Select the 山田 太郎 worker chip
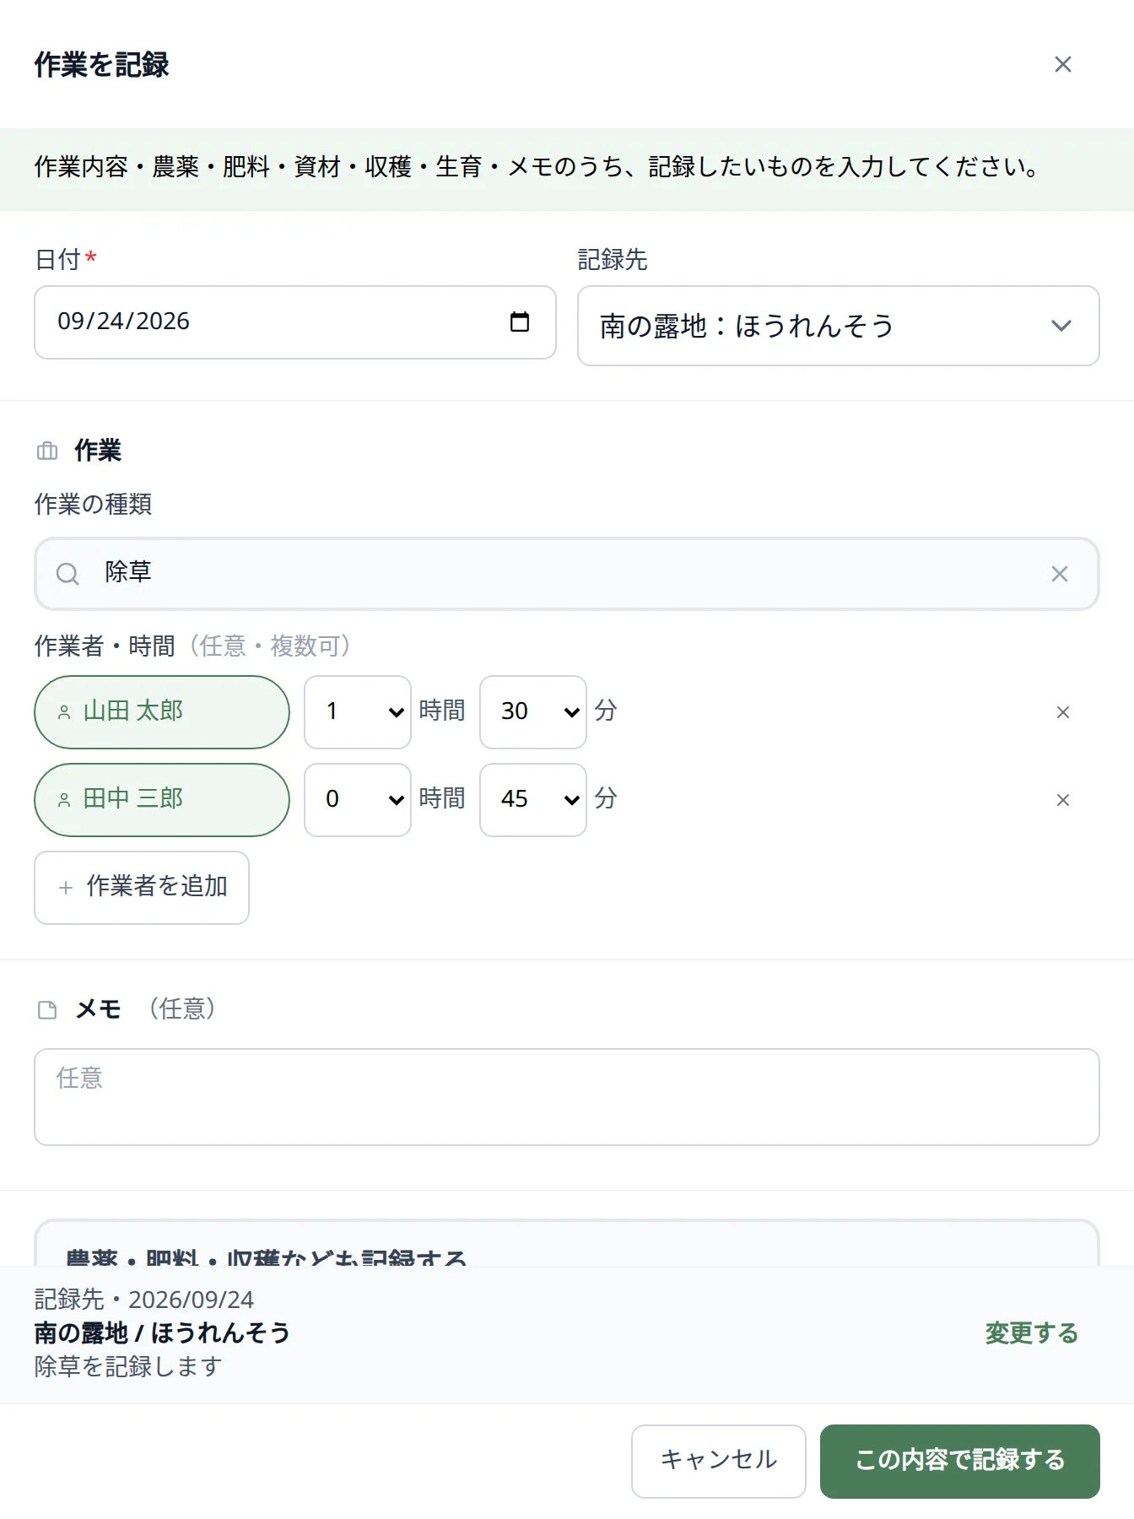 coord(162,712)
